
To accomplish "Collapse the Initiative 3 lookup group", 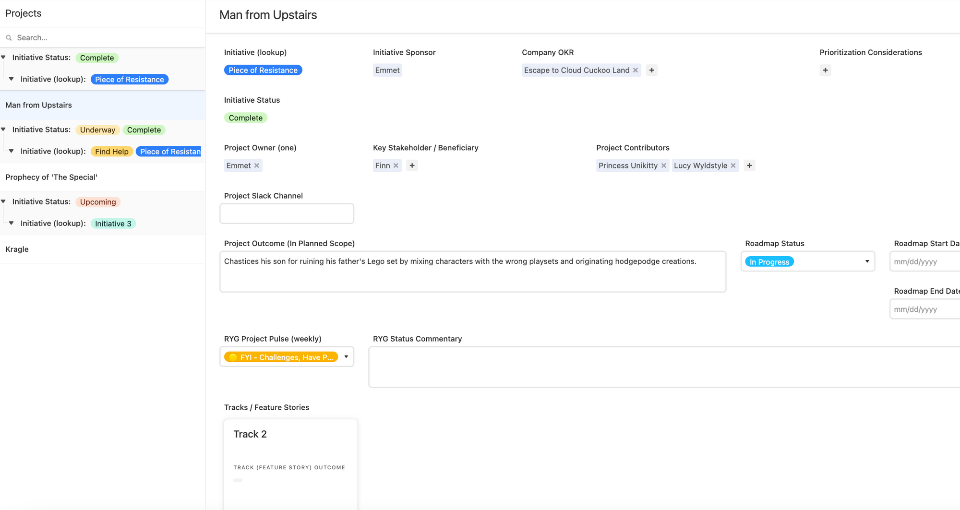I will 11,223.
